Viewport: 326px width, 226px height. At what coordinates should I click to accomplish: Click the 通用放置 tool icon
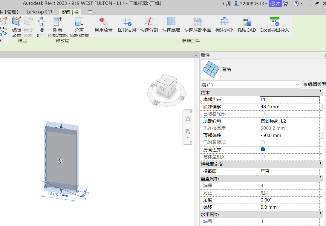[x=104, y=22]
